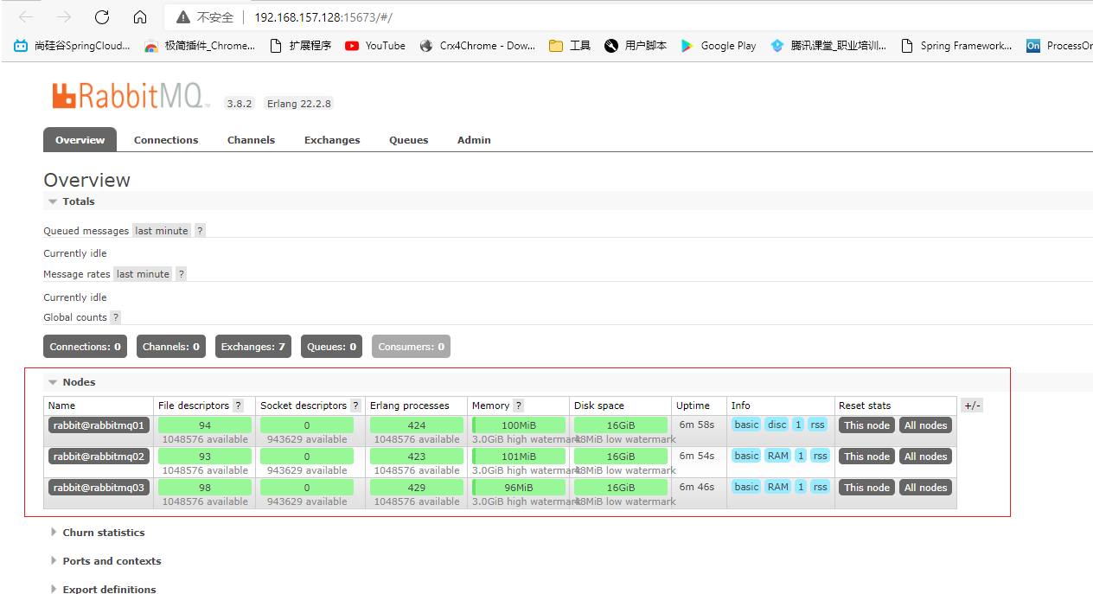
Task: Click the address bar URL
Action: pos(323,17)
